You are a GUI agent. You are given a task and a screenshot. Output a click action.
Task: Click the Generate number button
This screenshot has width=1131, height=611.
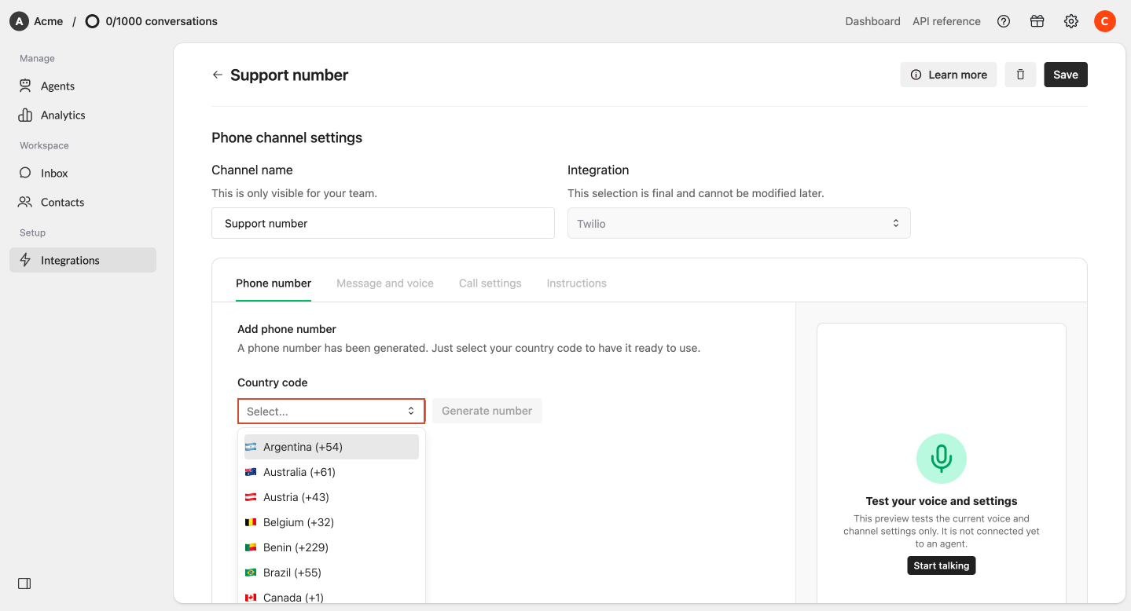coord(487,411)
